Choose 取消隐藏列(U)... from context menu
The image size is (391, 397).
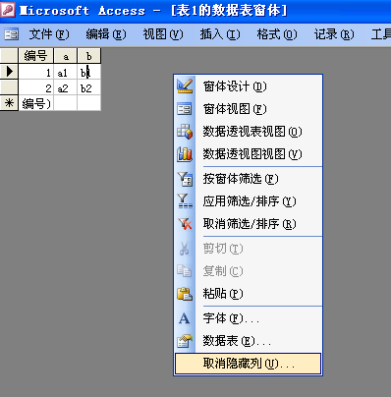(x=248, y=364)
